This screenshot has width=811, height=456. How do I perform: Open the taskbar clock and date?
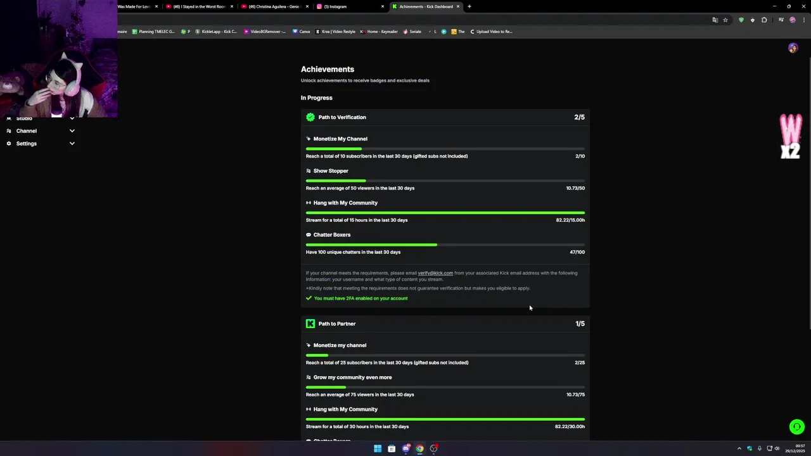coord(796,448)
